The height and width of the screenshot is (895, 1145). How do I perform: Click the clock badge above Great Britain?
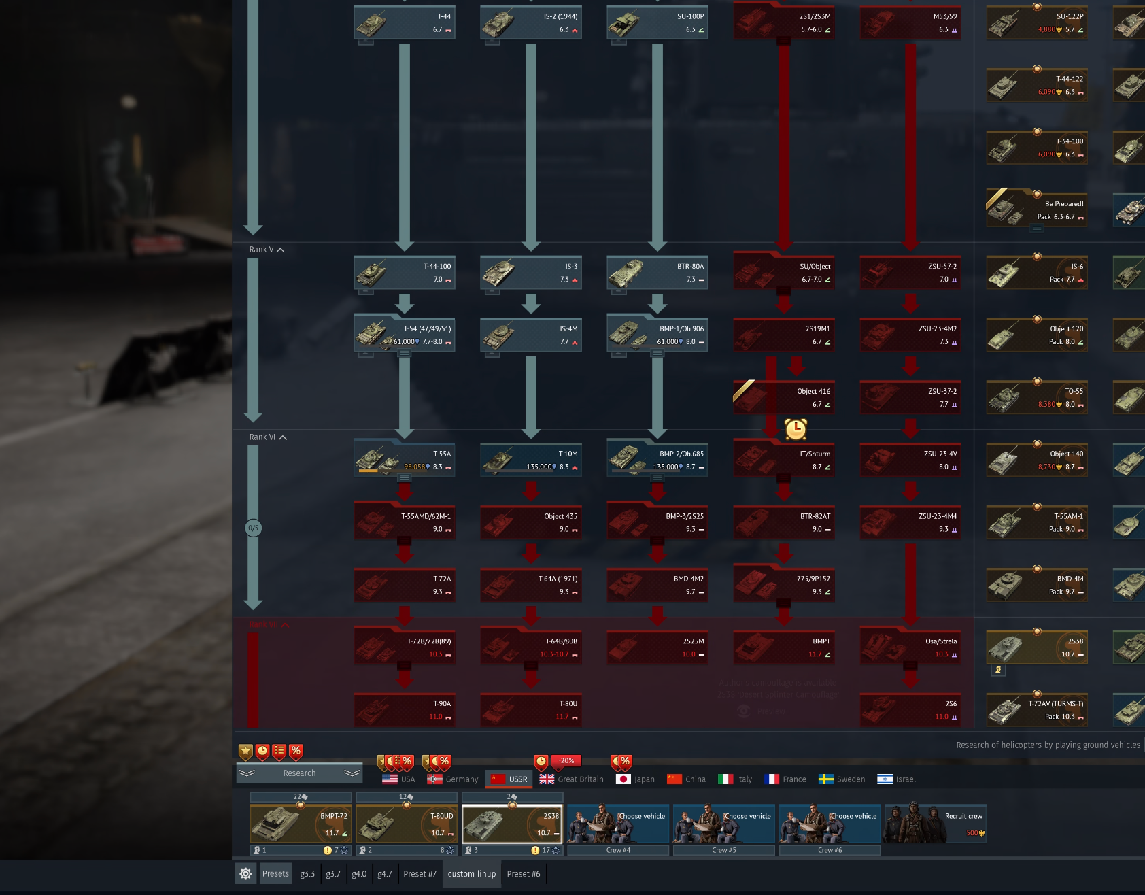point(541,762)
